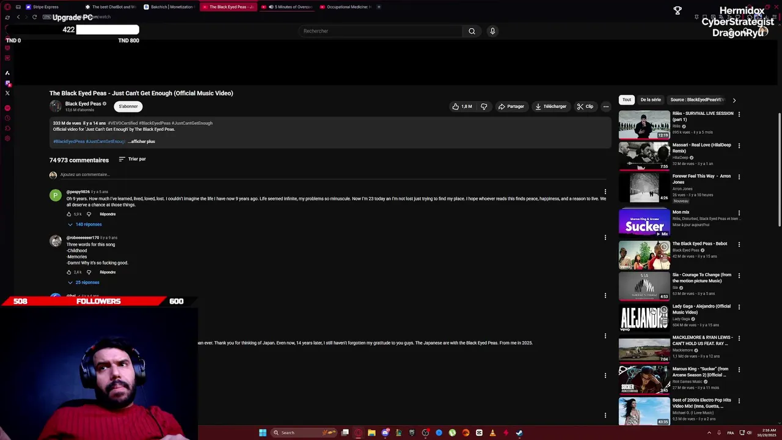The height and width of the screenshot is (440, 782).
Task: Open options for @robeeeeeer170 comment
Action: coord(605,238)
